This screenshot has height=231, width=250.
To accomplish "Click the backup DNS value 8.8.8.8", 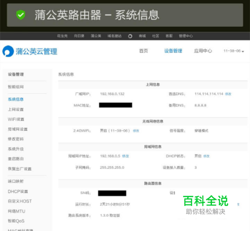I will click(x=200, y=105).
